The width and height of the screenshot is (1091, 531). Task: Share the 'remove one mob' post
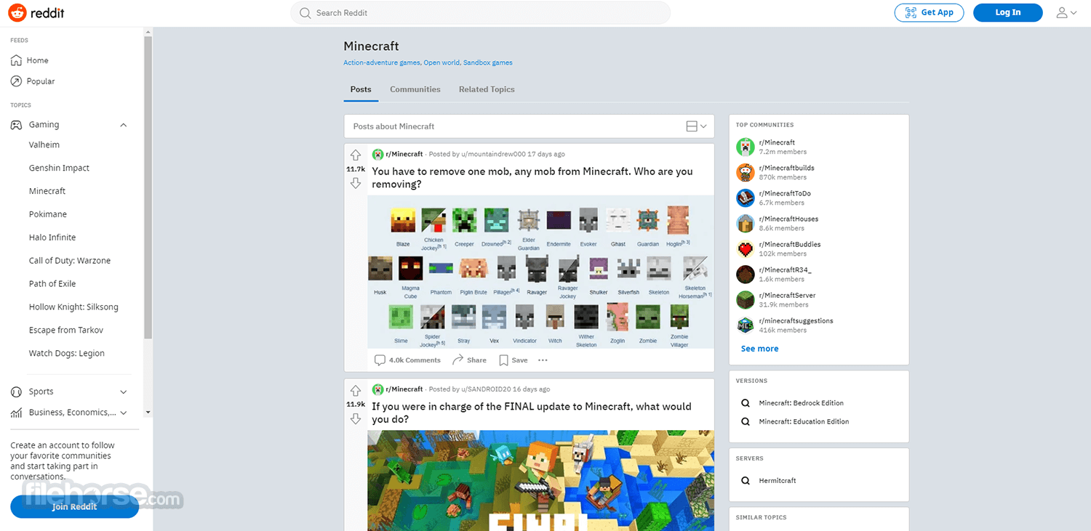point(469,360)
